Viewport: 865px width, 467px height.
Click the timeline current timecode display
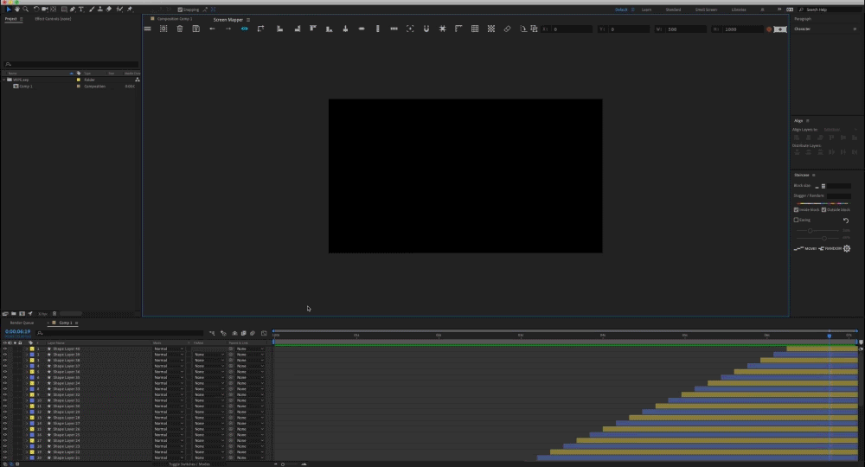[17, 331]
